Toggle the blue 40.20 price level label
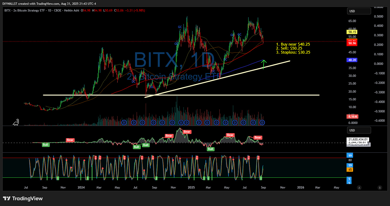Image resolution: width=390 pixels, height=206 pixels. (x=352, y=60)
